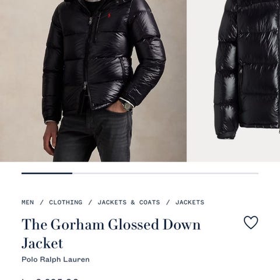
Task: Open the MEN breadcrumb link
Action: 28,202
